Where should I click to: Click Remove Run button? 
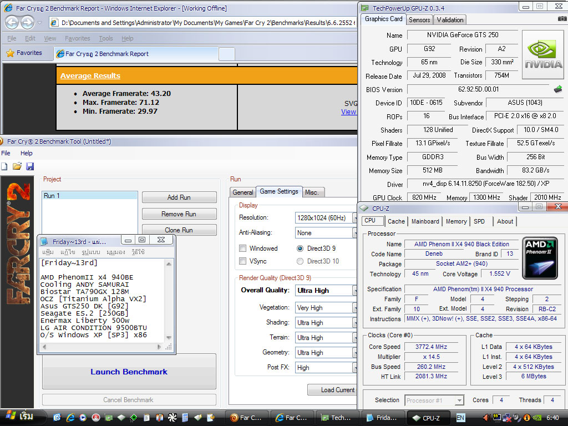[179, 214]
